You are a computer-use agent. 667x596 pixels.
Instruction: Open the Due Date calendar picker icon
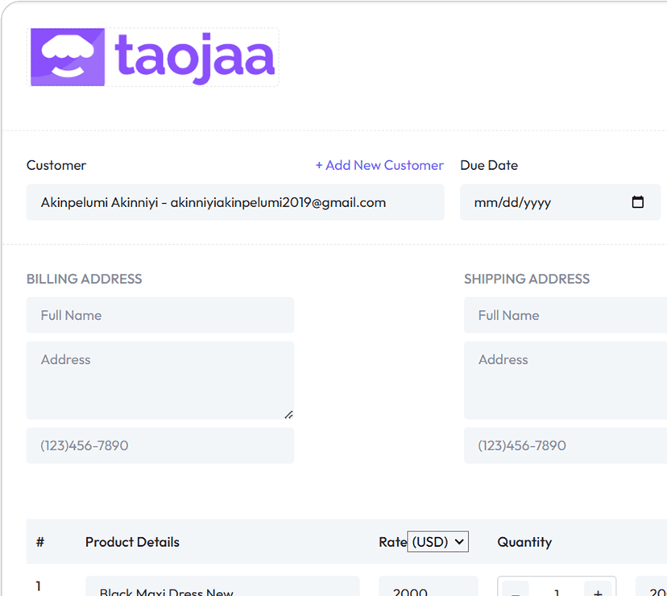[637, 202]
